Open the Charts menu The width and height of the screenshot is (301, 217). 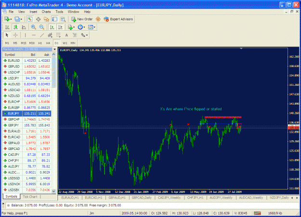click(46, 12)
